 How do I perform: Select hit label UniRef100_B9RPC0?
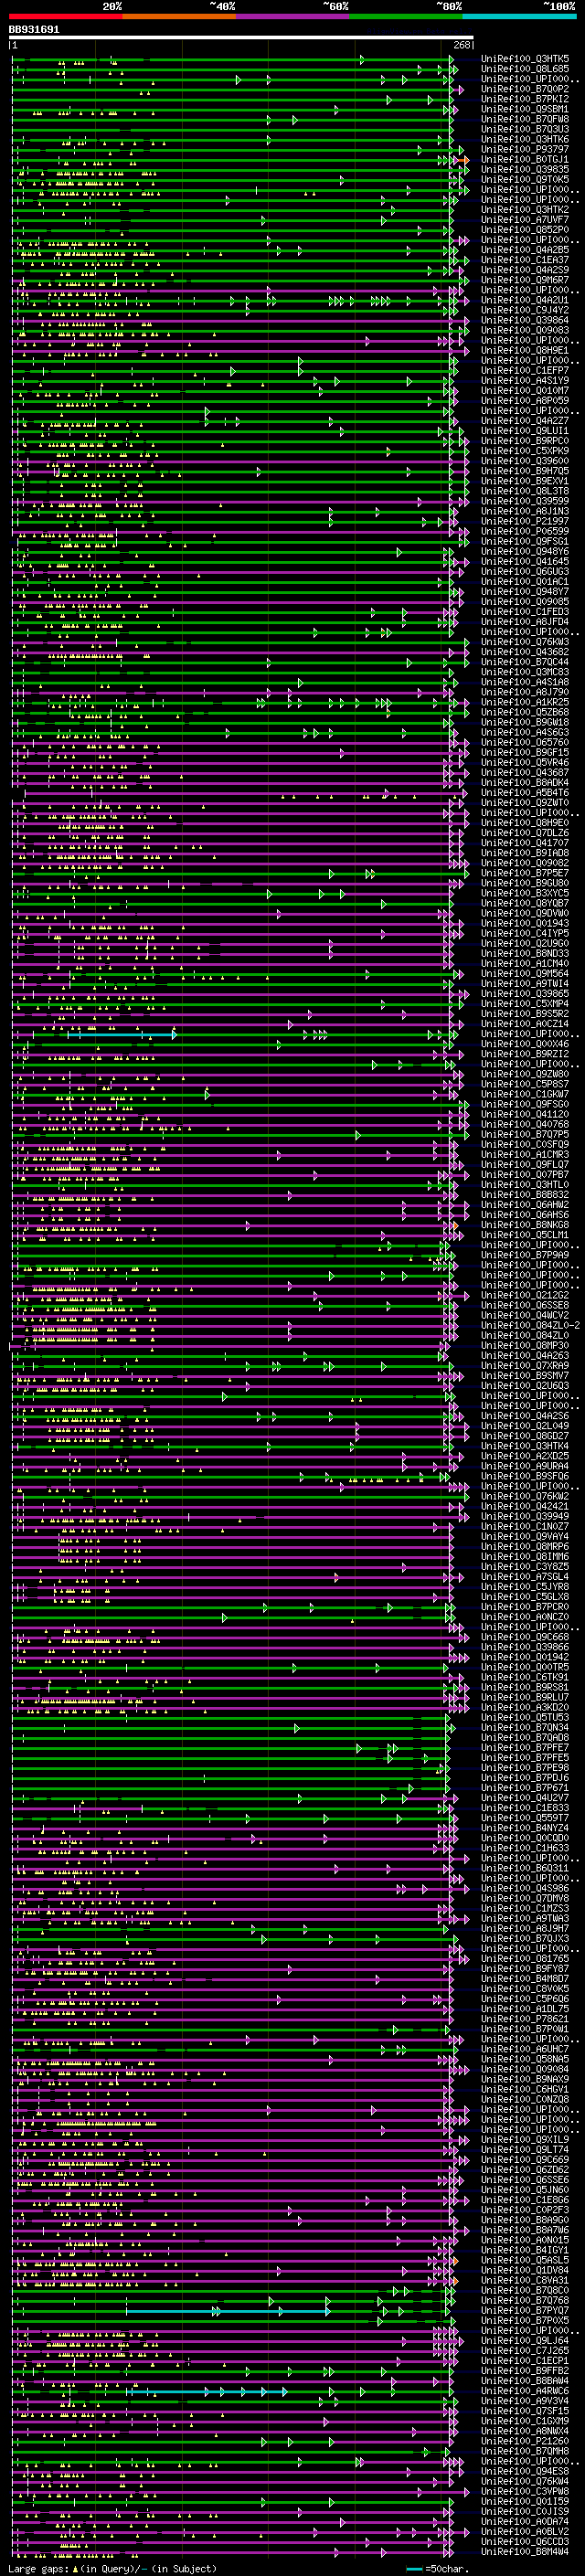(525, 441)
